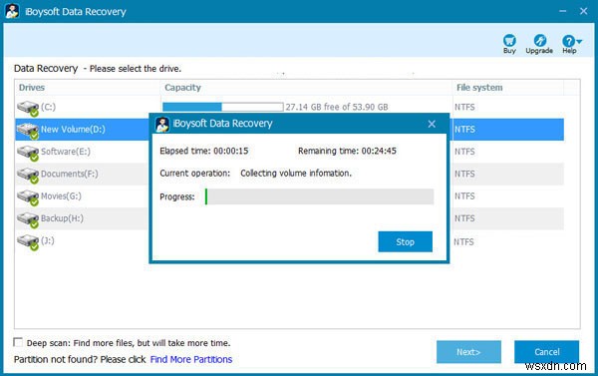Select the (J:) drive icon
The width and height of the screenshot is (598, 376).
(x=28, y=242)
